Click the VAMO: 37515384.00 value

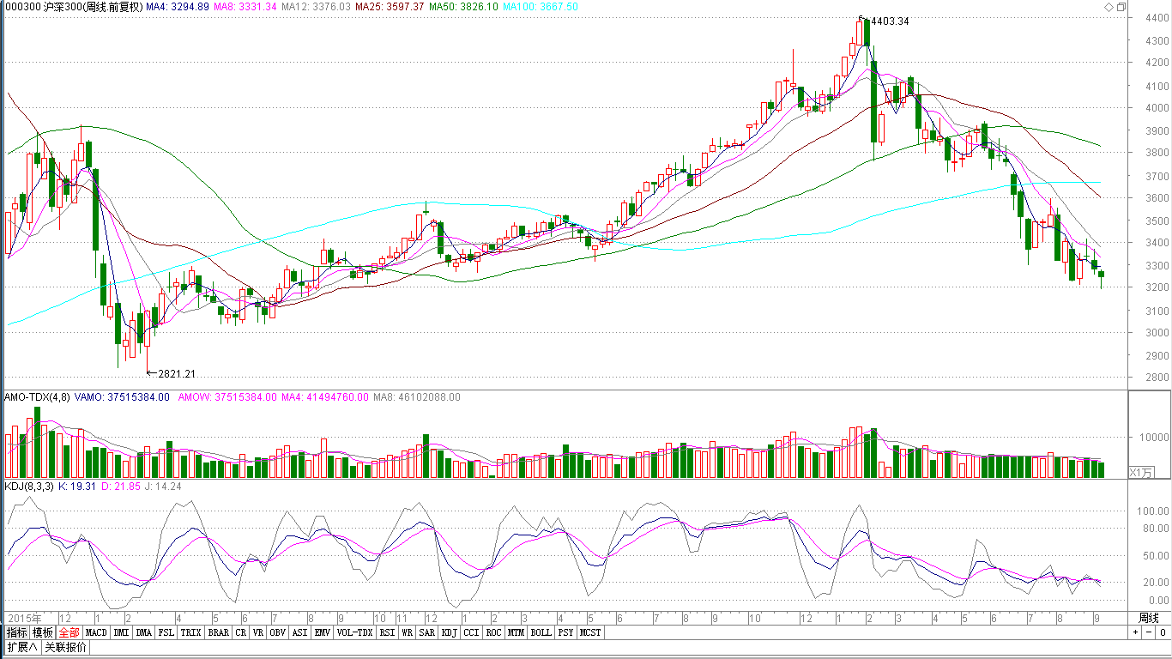(122, 397)
